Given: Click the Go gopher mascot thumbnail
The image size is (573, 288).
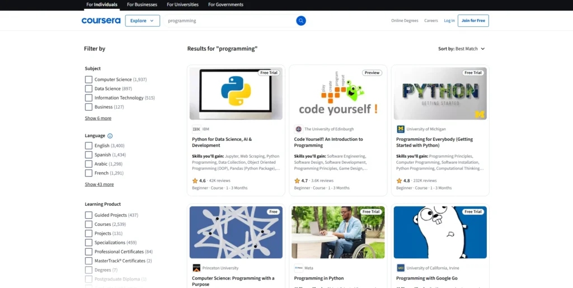Looking at the screenshot, I should 440,232.
